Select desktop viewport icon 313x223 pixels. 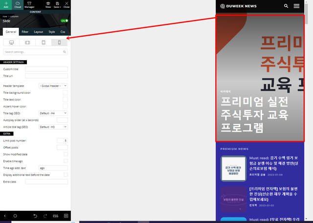click(x=12, y=43)
